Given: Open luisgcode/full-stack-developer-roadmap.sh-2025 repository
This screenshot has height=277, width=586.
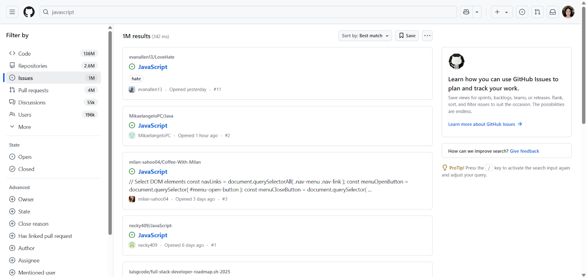Looking at the screenshot, I should pyautogui.click(x=179, y=272).
